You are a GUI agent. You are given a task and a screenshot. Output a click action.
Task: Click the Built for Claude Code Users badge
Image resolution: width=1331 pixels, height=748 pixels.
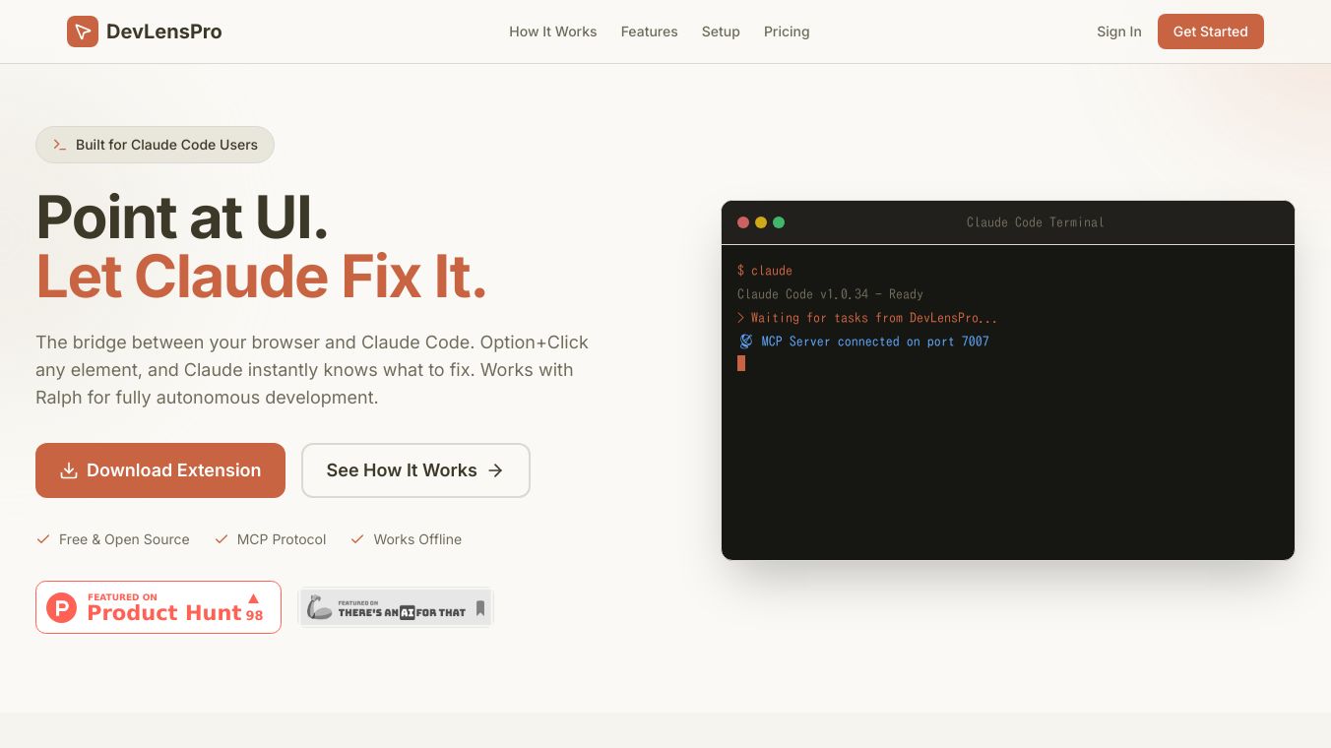pos(155,145)
